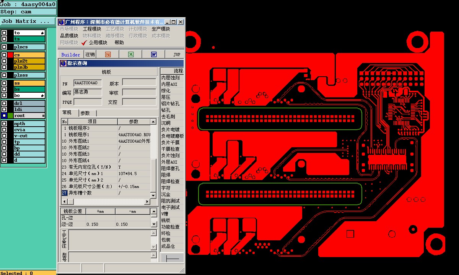The image size is (459, 275).
Task: Select the 包装 process row
Action: pyautogui.click(x=172, y=240)
